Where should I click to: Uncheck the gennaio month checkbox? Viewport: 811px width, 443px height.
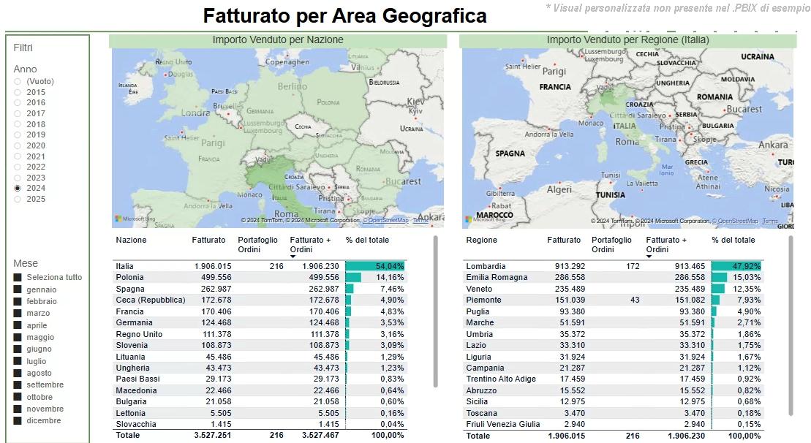tap(18, 289)
